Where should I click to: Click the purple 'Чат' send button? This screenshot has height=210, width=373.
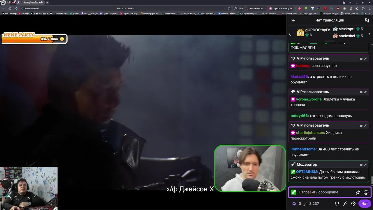[x=365, y=204]
